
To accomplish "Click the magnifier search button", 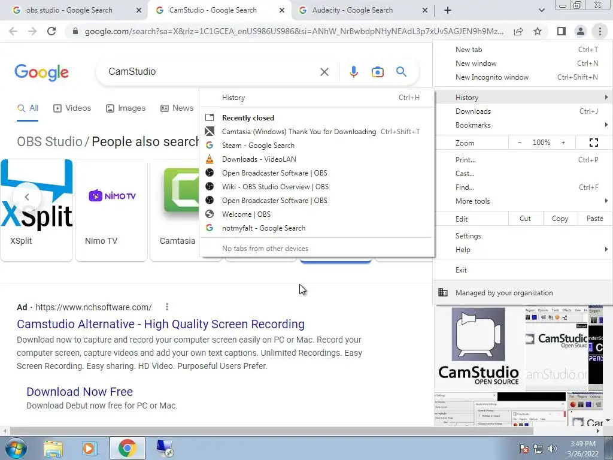I will click(x=401, y=72).
